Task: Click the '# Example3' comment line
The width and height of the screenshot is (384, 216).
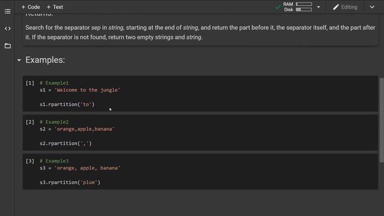Action: pyautogui.click(x=54, y=161)
